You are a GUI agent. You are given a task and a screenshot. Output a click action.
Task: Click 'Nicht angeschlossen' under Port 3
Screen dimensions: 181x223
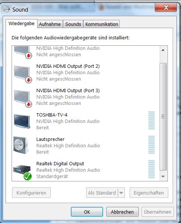click(x=58, y=103)
